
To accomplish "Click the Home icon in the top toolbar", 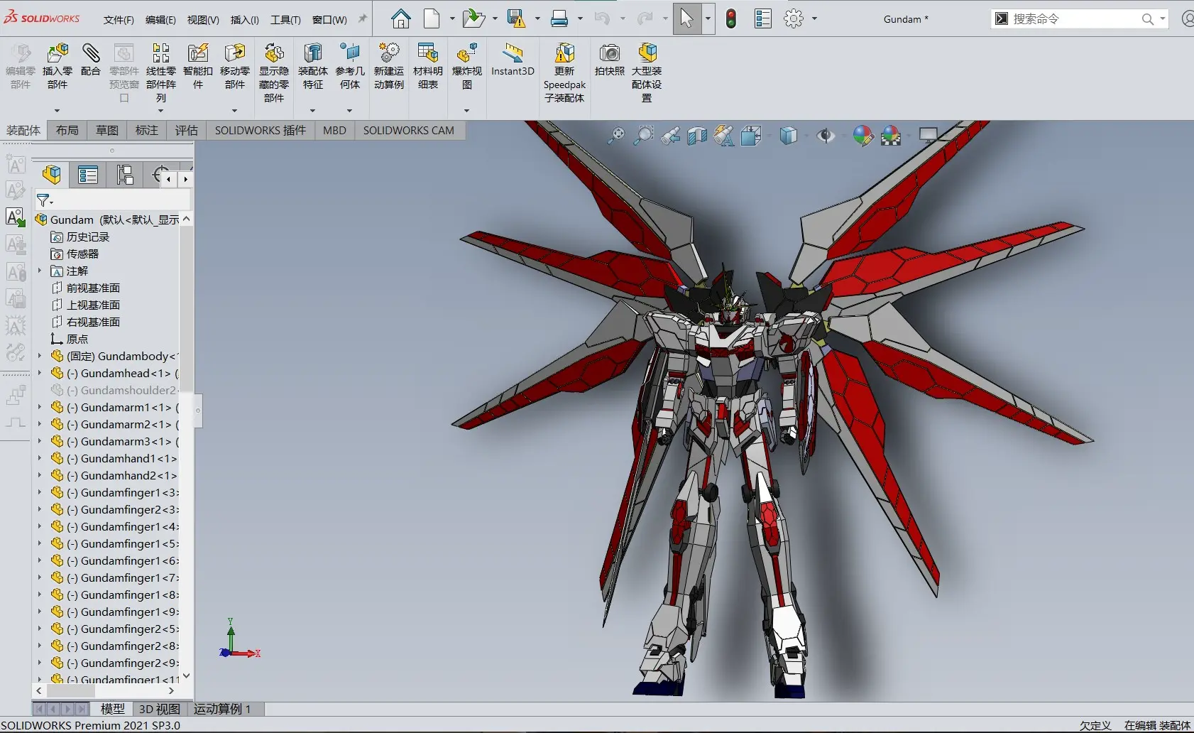I will 401,18.
